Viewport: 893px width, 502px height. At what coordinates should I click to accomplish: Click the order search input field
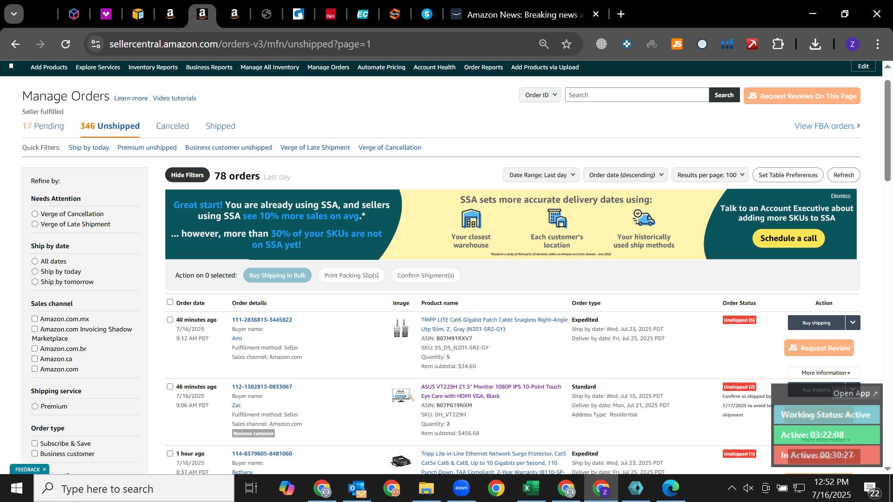[637, 95]
